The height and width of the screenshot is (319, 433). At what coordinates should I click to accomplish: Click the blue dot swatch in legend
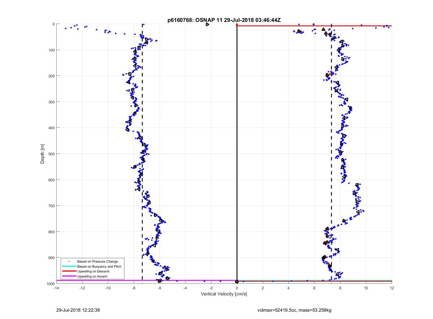click(69, 261)
